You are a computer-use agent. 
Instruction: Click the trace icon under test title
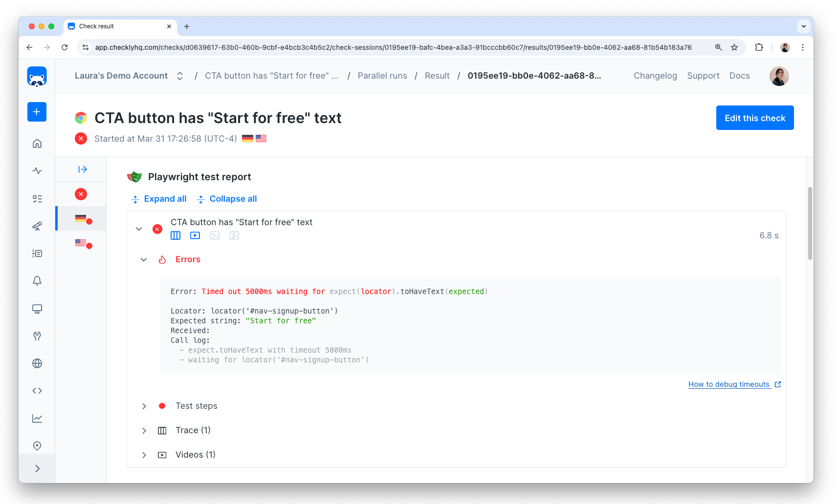point(176,235)
